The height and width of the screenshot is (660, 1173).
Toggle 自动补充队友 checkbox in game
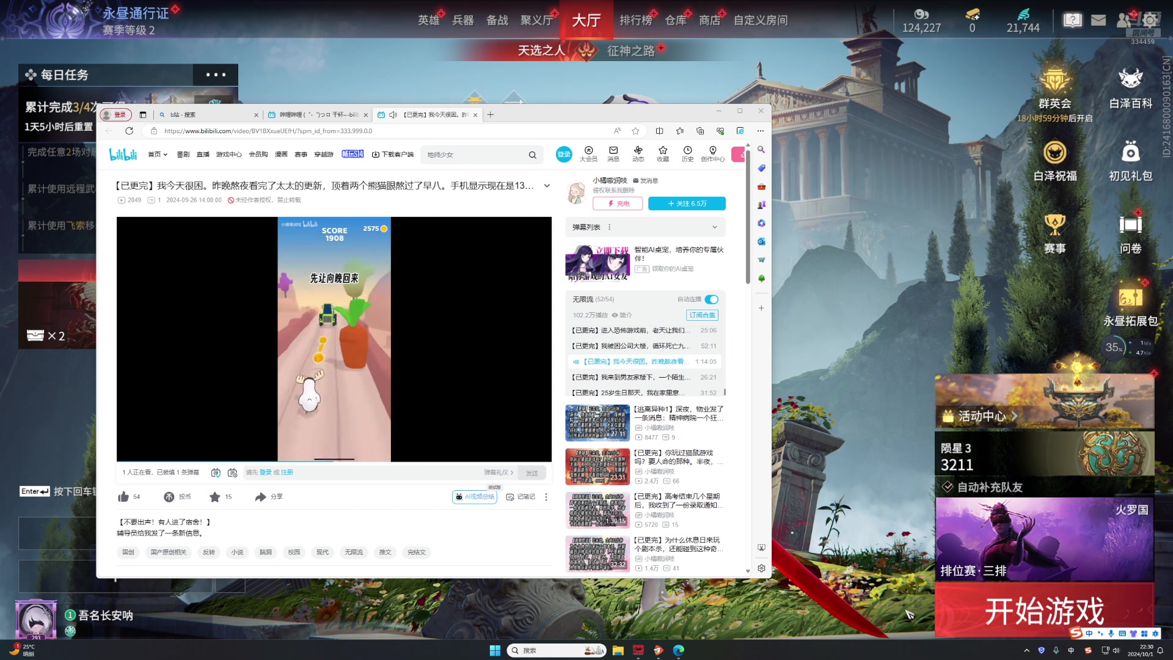click(x=948, y=487)
